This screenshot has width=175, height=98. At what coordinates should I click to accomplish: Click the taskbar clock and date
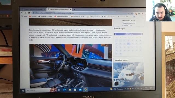[146, 88]
